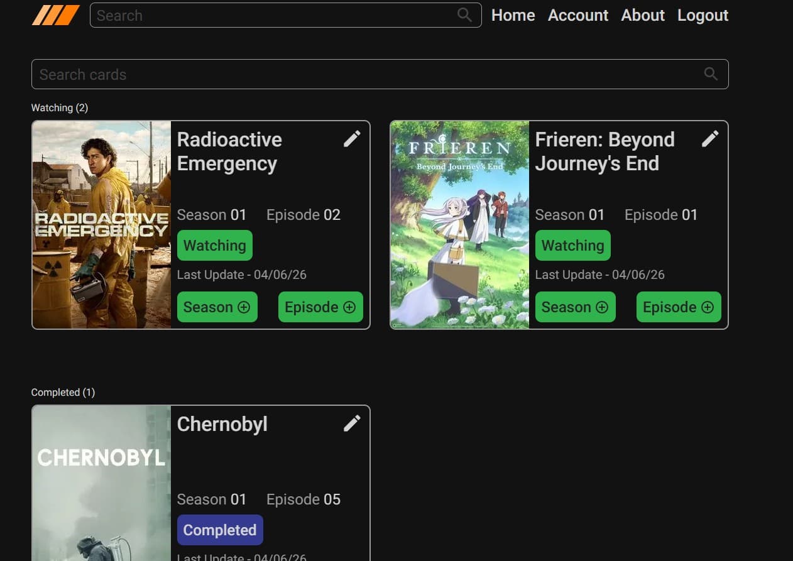Click Logout in the navigation
The width and height of the screenshot is (793, 561).
(703, 15)
